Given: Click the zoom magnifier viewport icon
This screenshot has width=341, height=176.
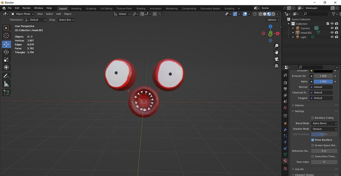Looking at the screenshot, I should pos(276,46).
